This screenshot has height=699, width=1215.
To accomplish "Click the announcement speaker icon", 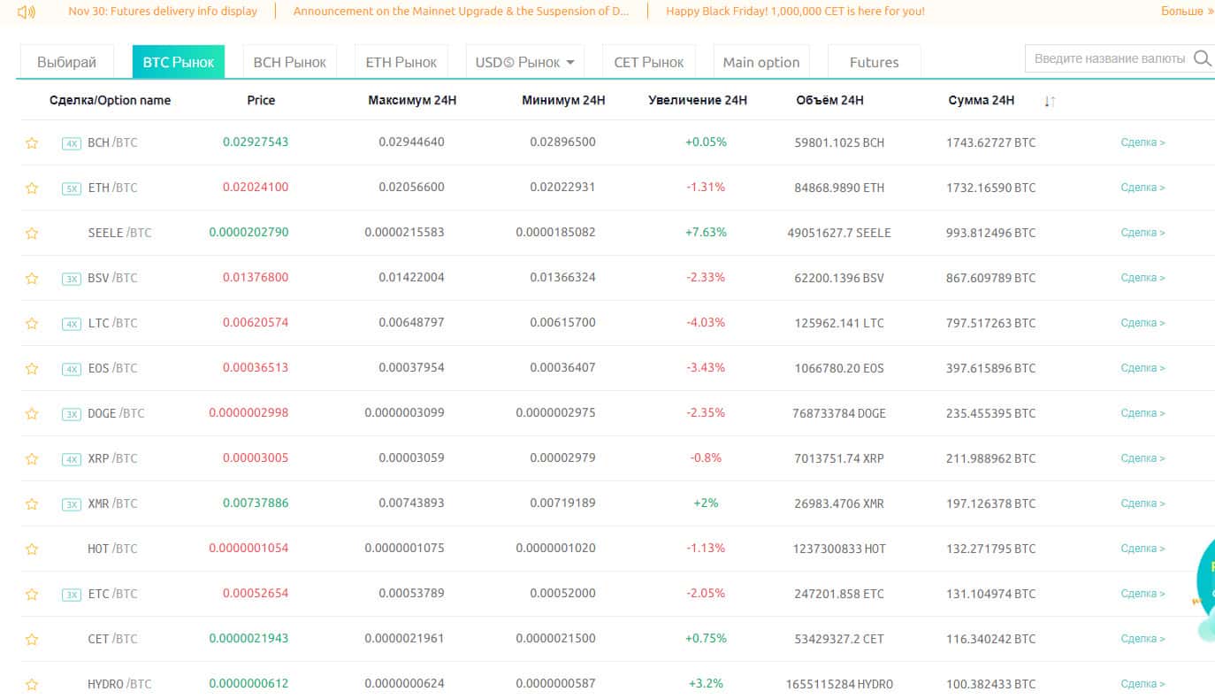I will point(26,12).
